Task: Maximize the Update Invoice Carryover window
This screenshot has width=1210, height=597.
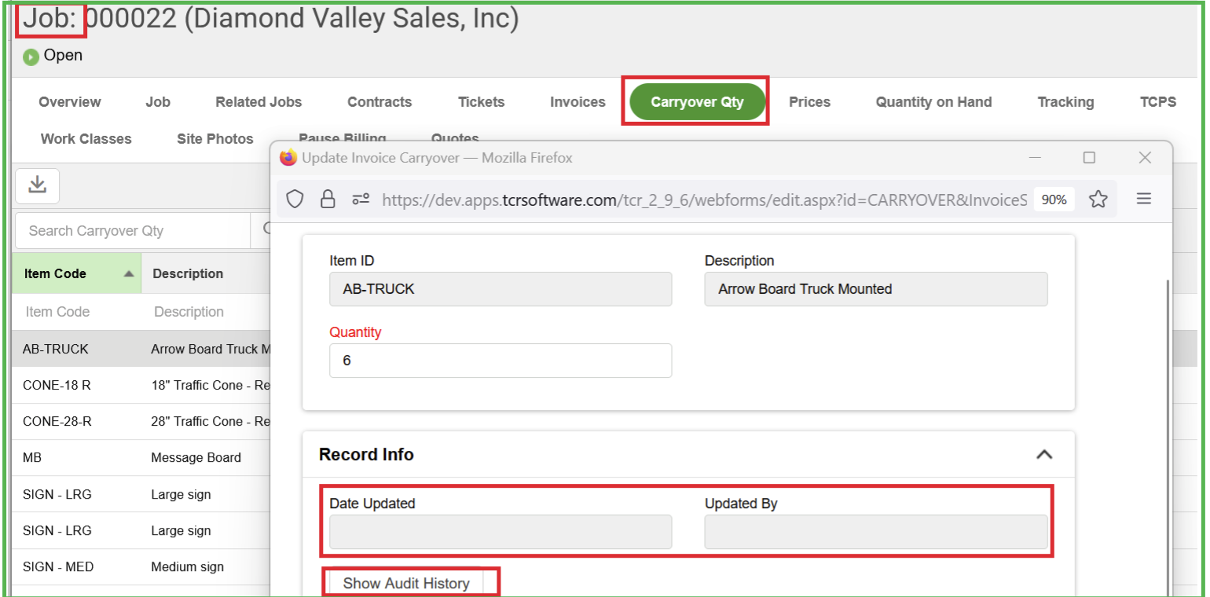Action: [x=1088, y=158]
